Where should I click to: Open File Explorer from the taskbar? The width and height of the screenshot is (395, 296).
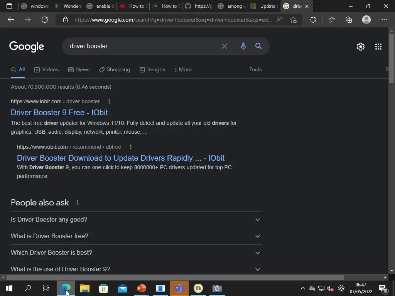[84, 288]
